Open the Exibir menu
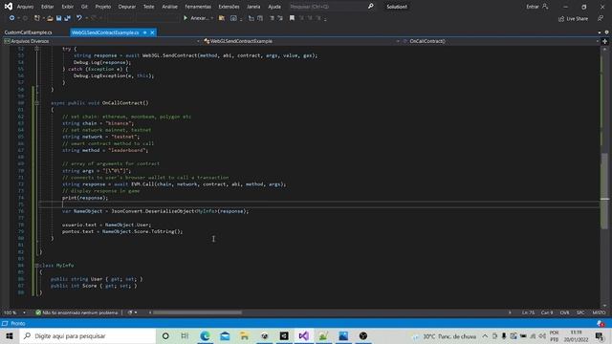 point(67,7)
